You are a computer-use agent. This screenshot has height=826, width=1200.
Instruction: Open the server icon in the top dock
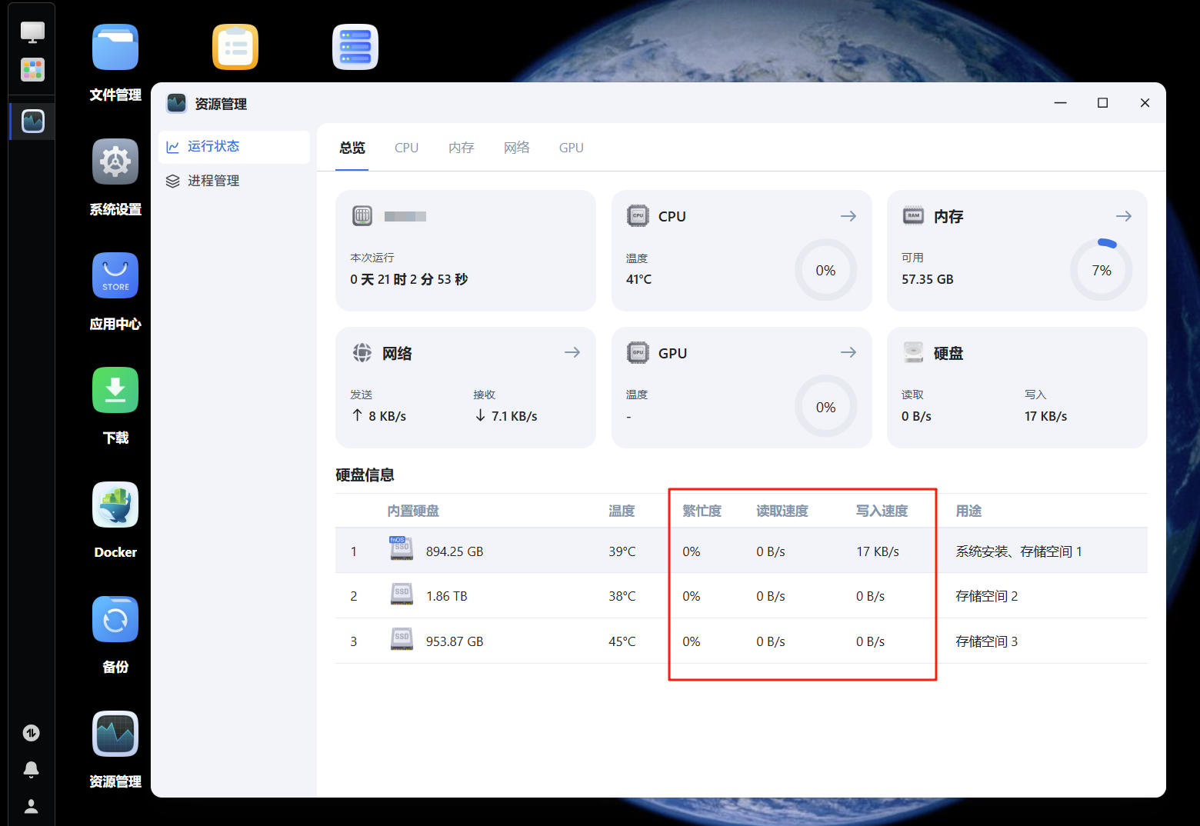click(x=355, y=47)
